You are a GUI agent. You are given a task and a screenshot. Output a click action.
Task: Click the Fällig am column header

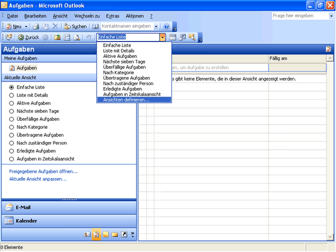(297, 58)
